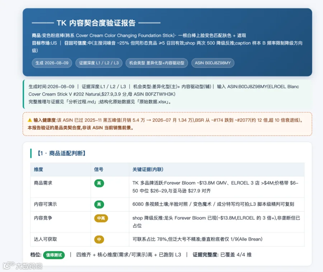Click the ASIN B0DJ8Z98MY pill
The height and width of the screenshot is (272, 323).
213,63
